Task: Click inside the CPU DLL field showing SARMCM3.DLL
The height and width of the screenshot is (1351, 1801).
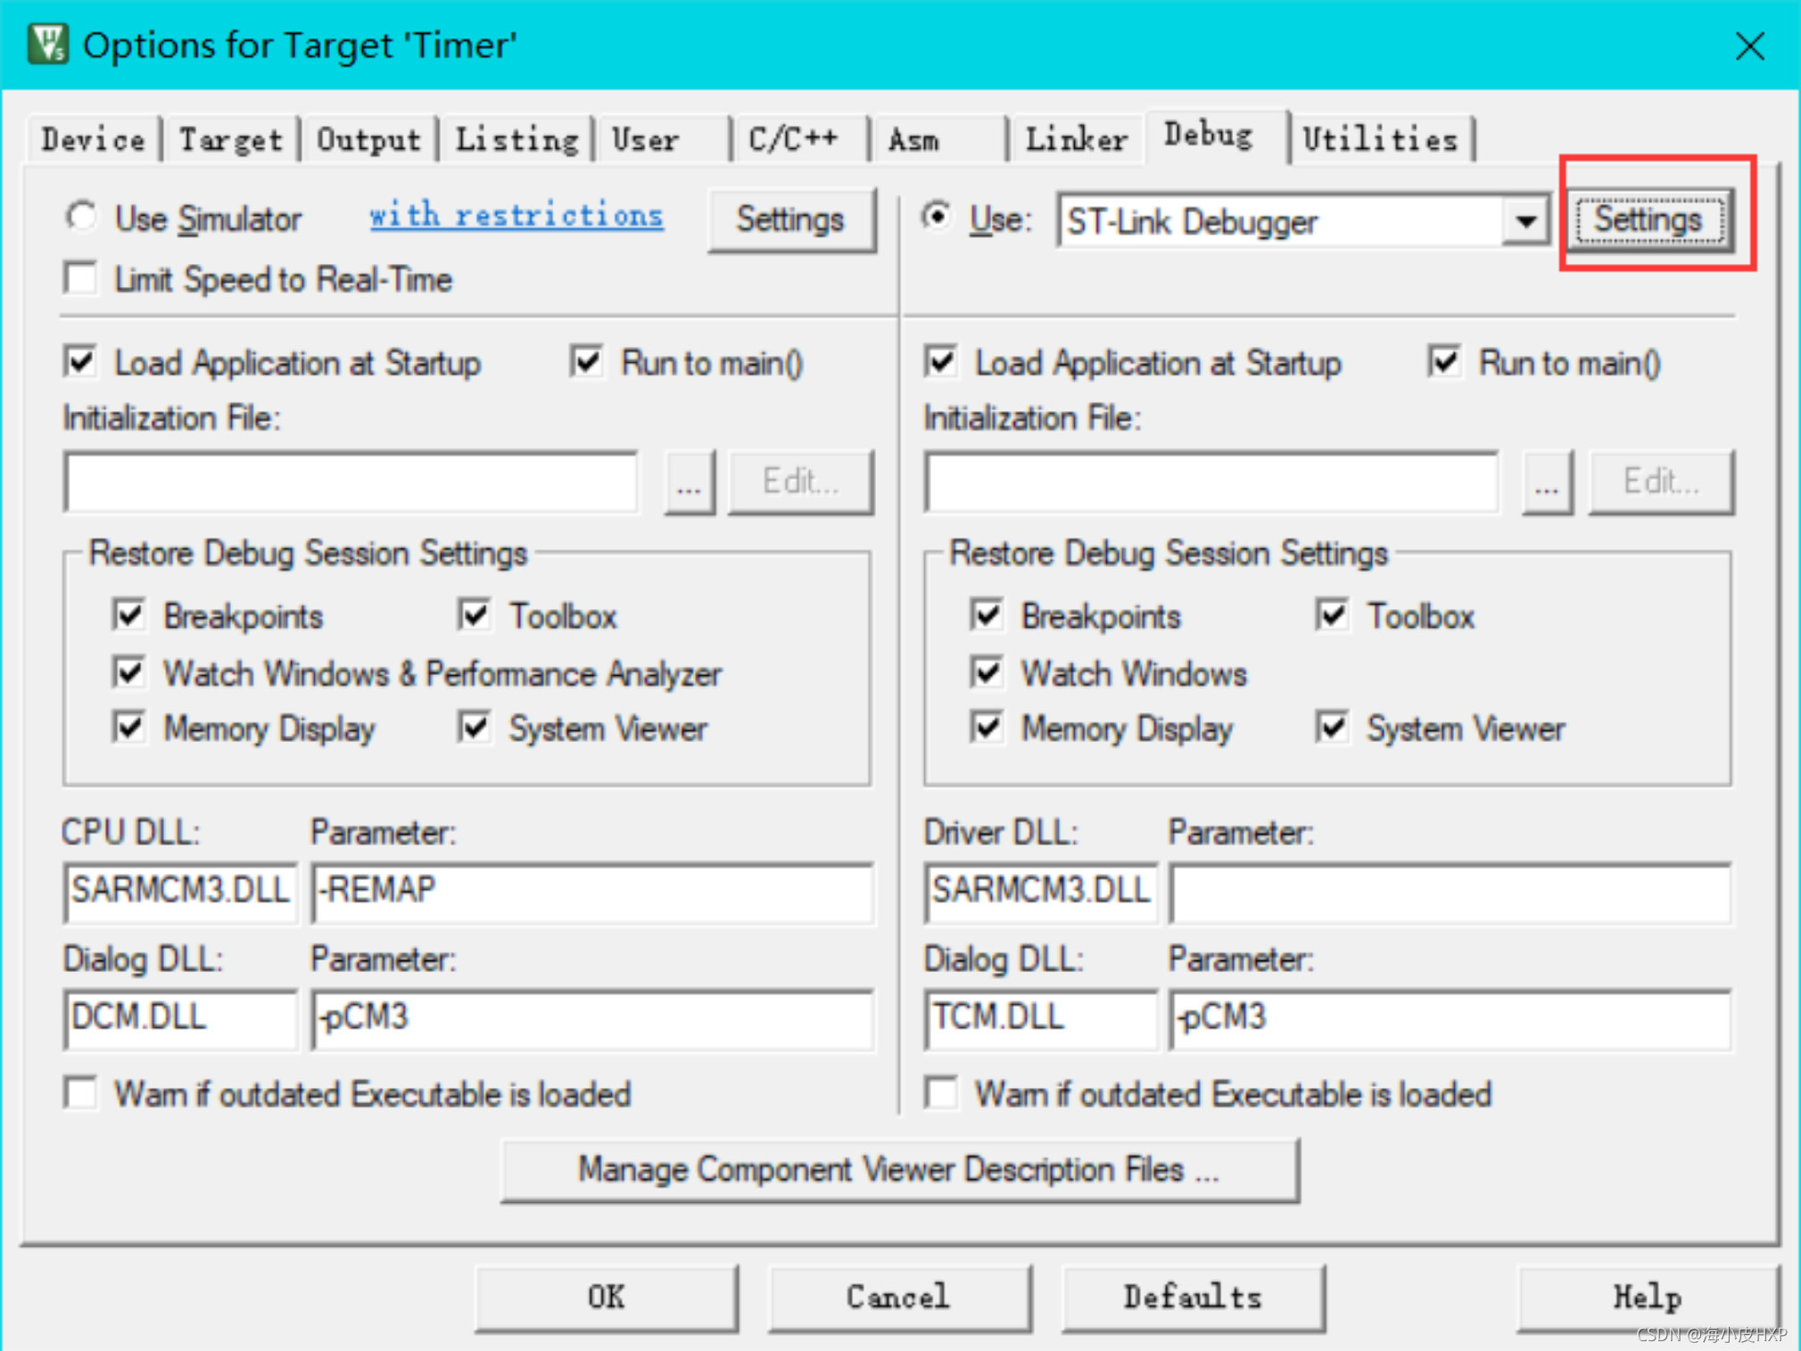Action: click(179, 891)
